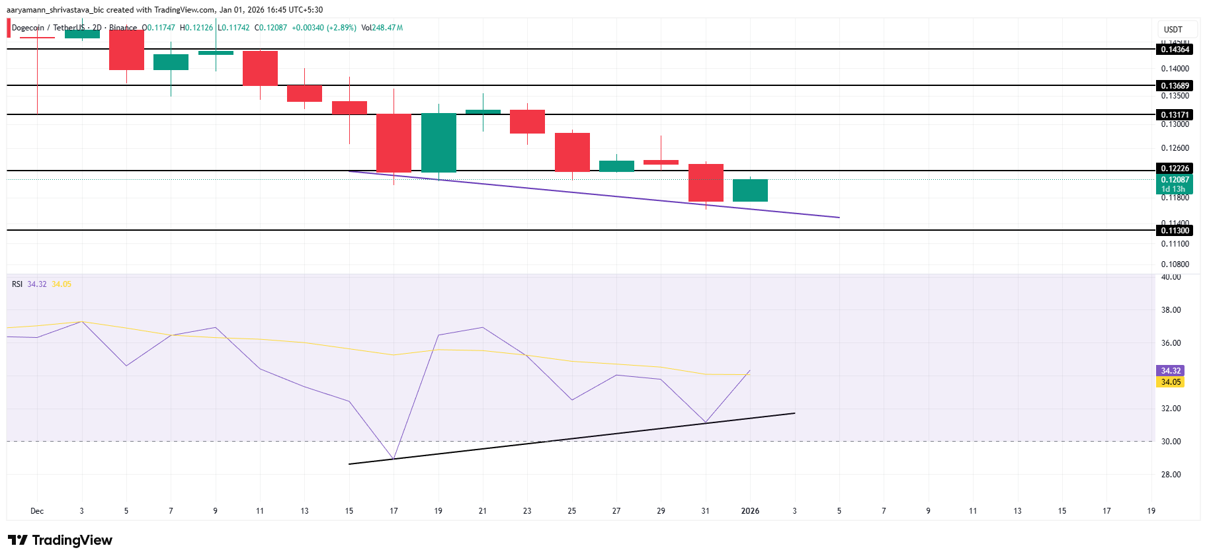1207x560 pixels.
Task: Click the Dec label on the time axis
Action: (x=37, y=511)
